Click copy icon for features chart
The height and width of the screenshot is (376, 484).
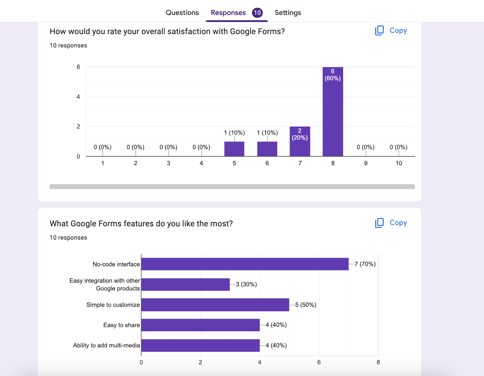pos(379,223)
